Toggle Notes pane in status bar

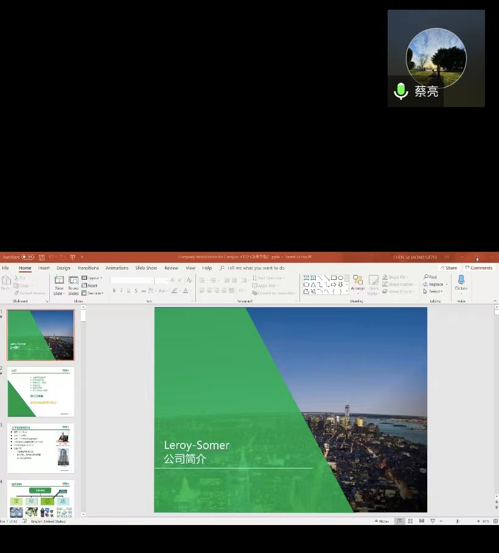tap(383, 521)
